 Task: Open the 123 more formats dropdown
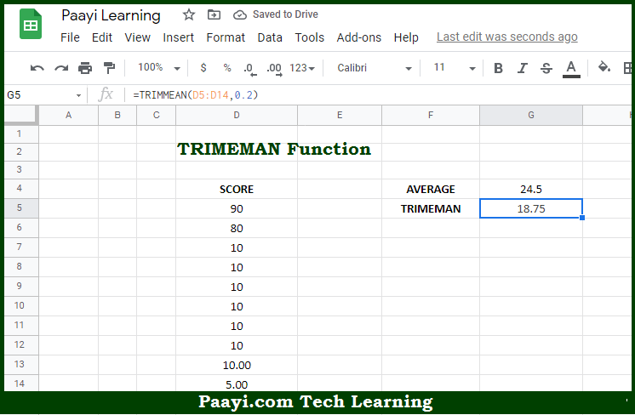[301, 68]
